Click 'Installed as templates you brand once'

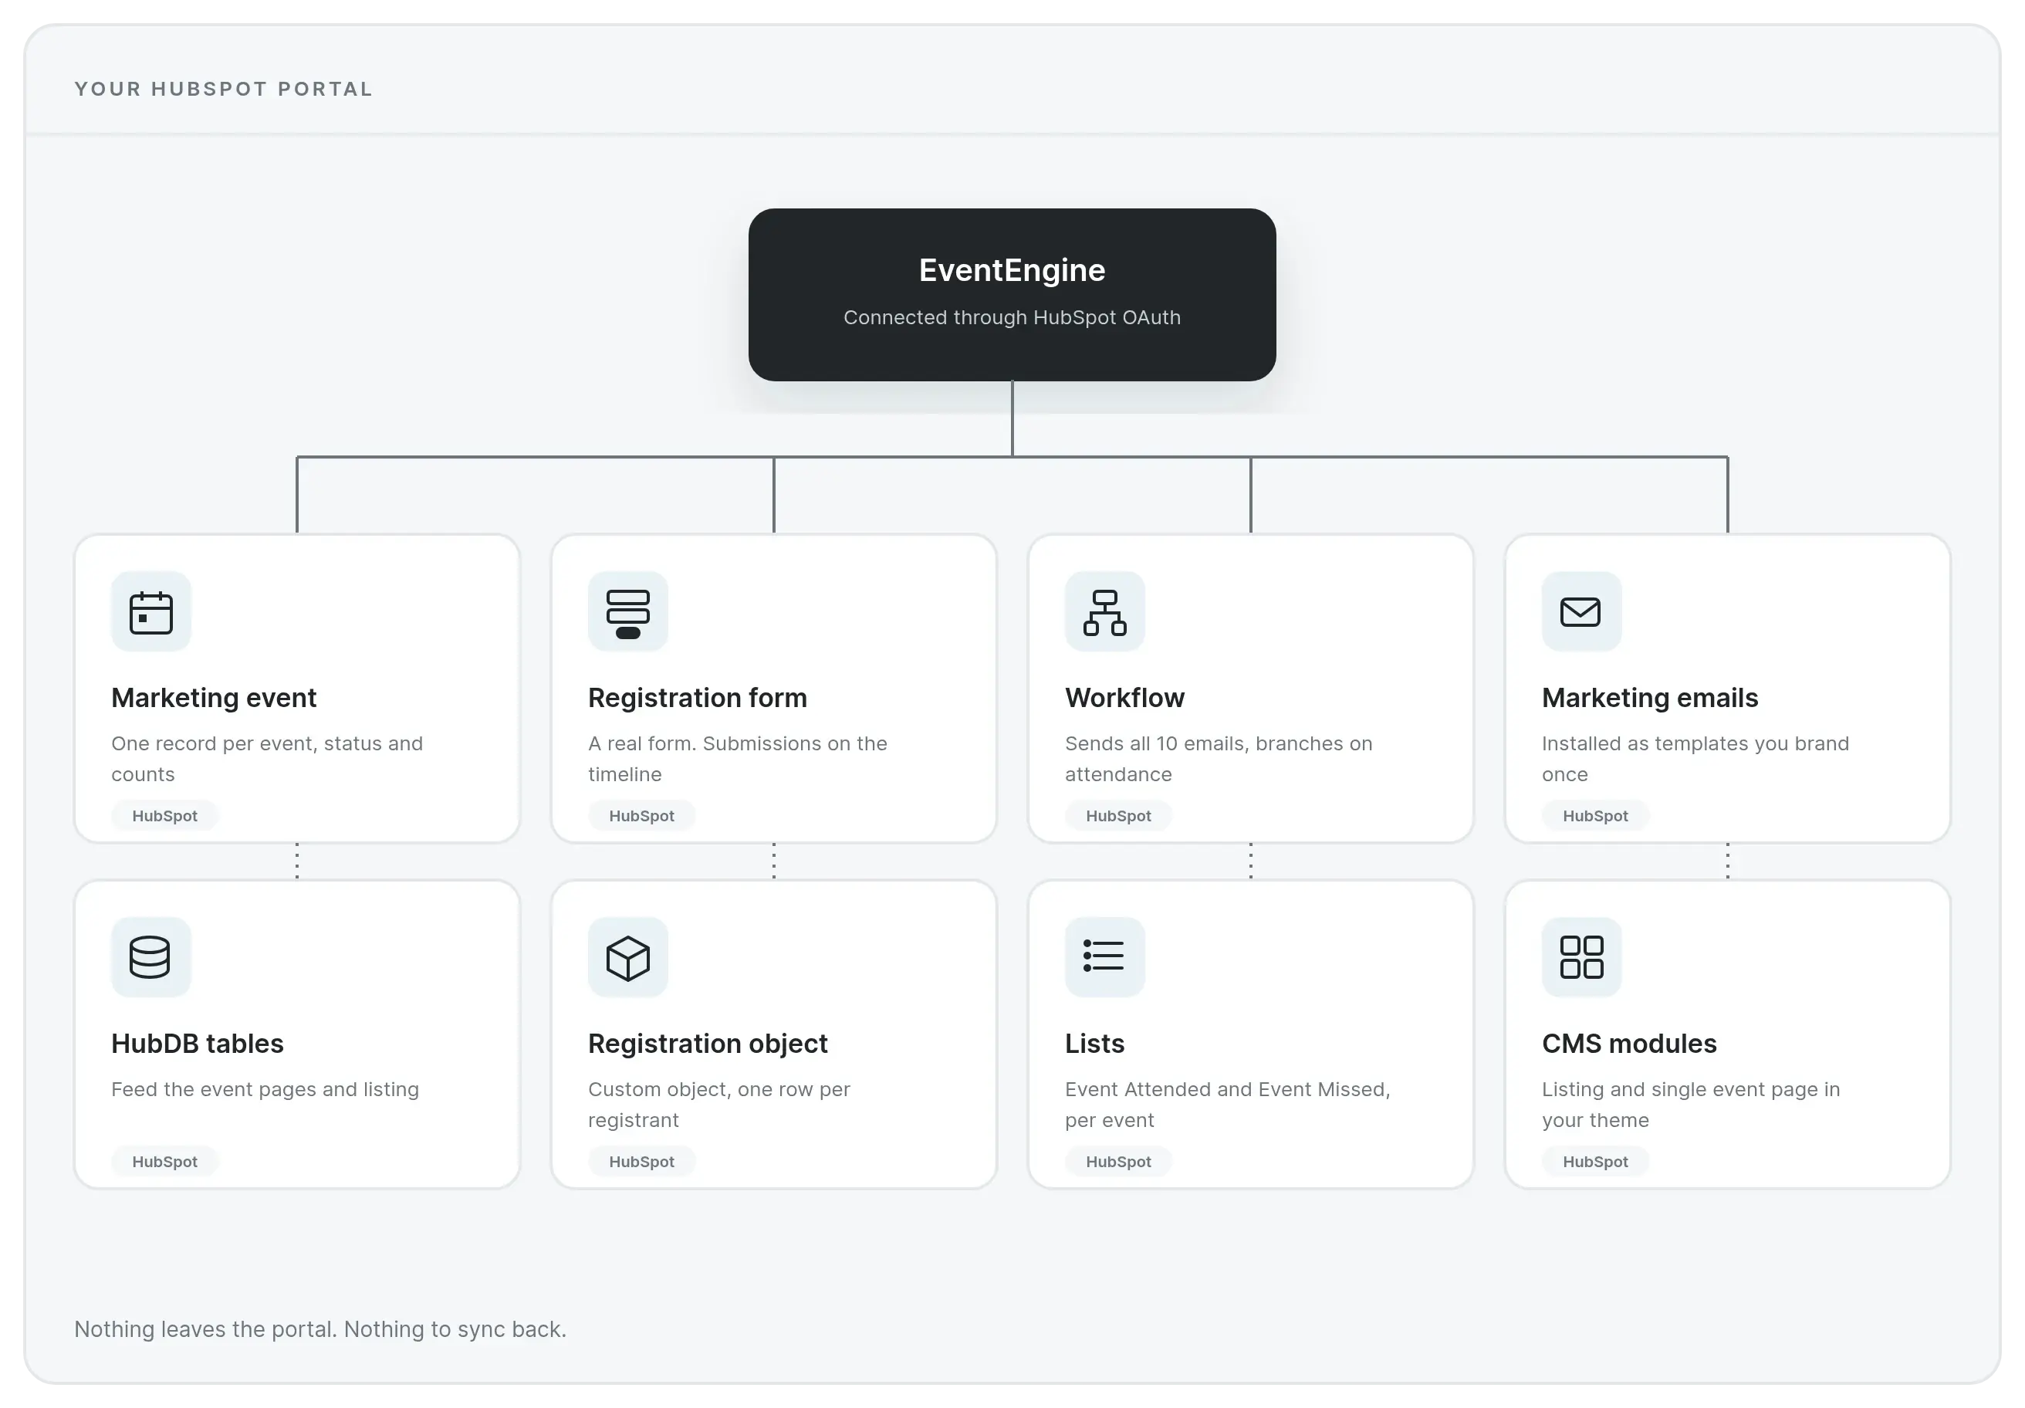point(1695,759)
